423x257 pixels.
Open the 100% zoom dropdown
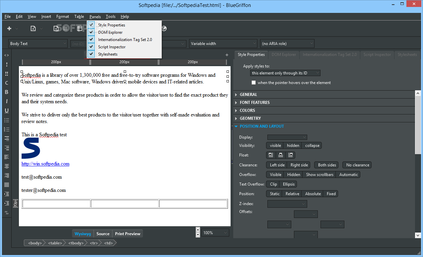pos(215,233)
